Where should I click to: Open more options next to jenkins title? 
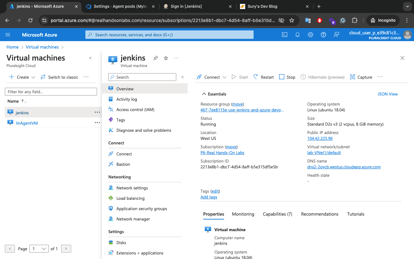point(176,58)
